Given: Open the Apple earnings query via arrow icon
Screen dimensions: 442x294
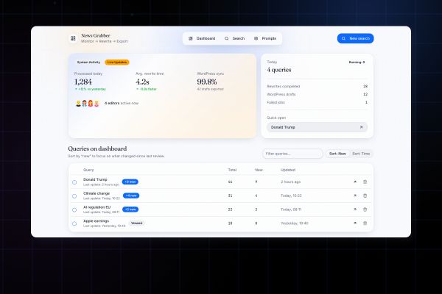Looking at the screenshot, I should tap(355, 223).
